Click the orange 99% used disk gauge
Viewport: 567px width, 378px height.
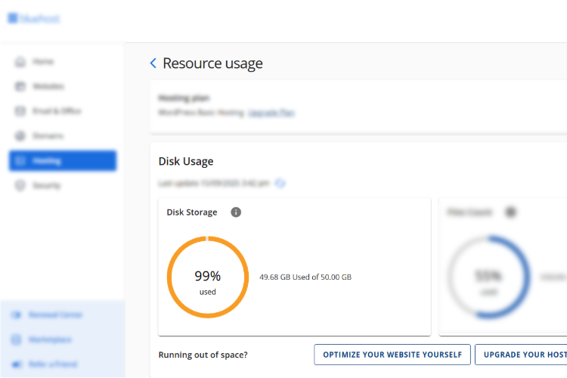coord(207,277)
